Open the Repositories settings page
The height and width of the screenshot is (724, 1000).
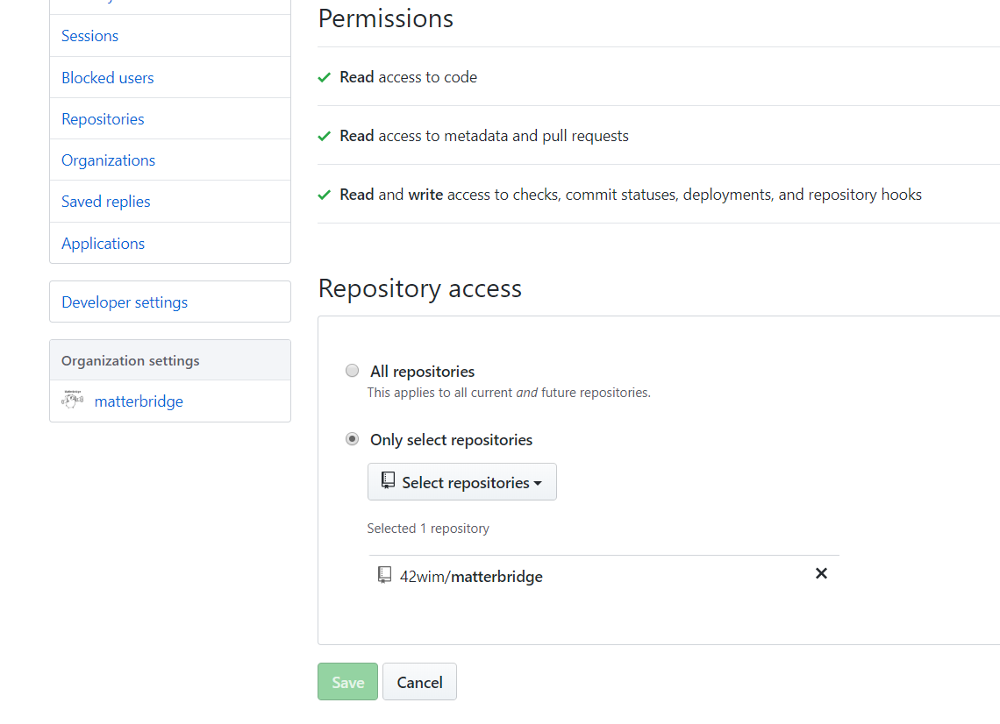point(103,119)
